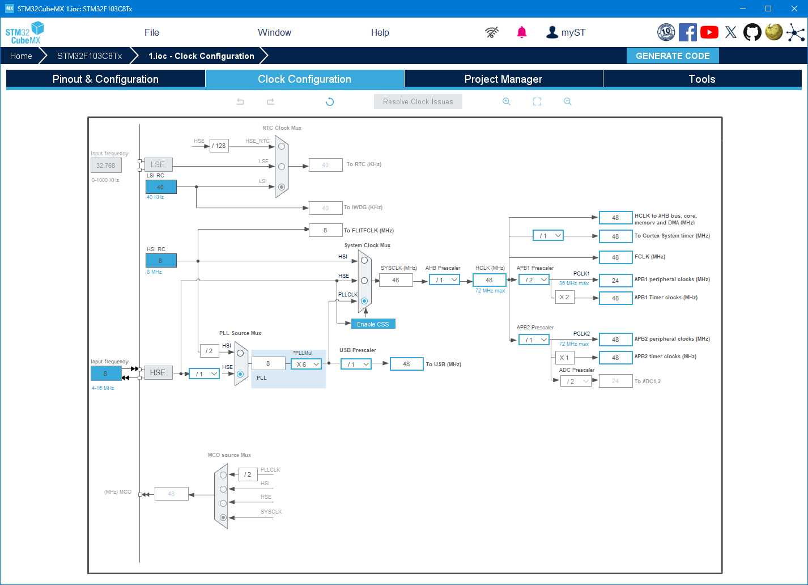This screenshot has width=808, height=585.
Task: Select PLLCLK in System Clock Mux
Action: (364, 301)
